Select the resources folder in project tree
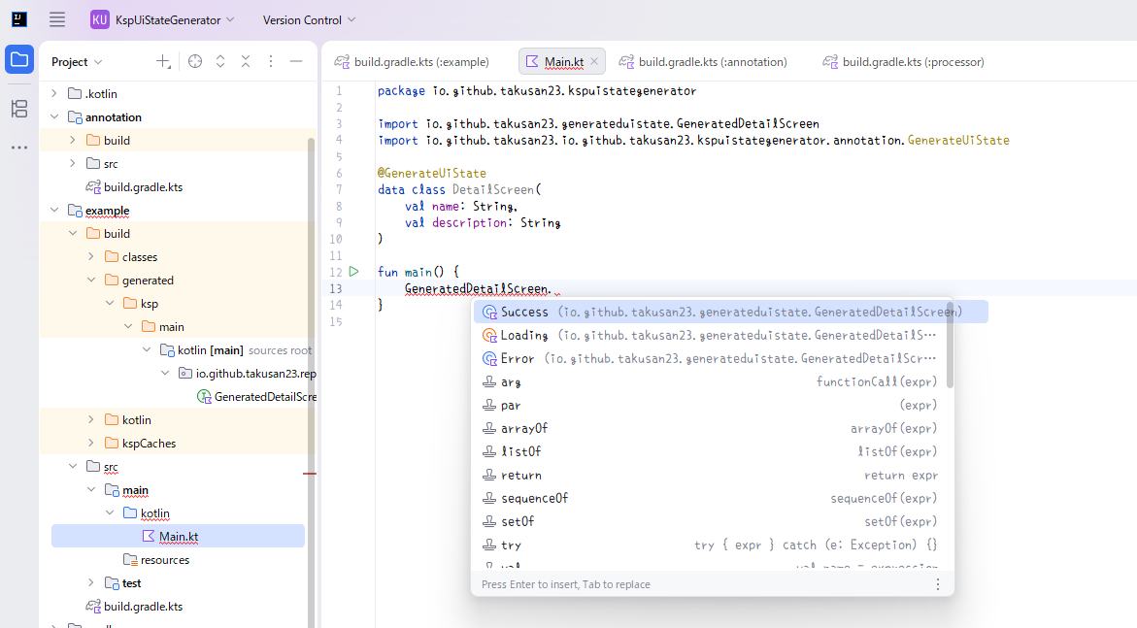The height and width of the screenshot is (628, 1137). 164,560
